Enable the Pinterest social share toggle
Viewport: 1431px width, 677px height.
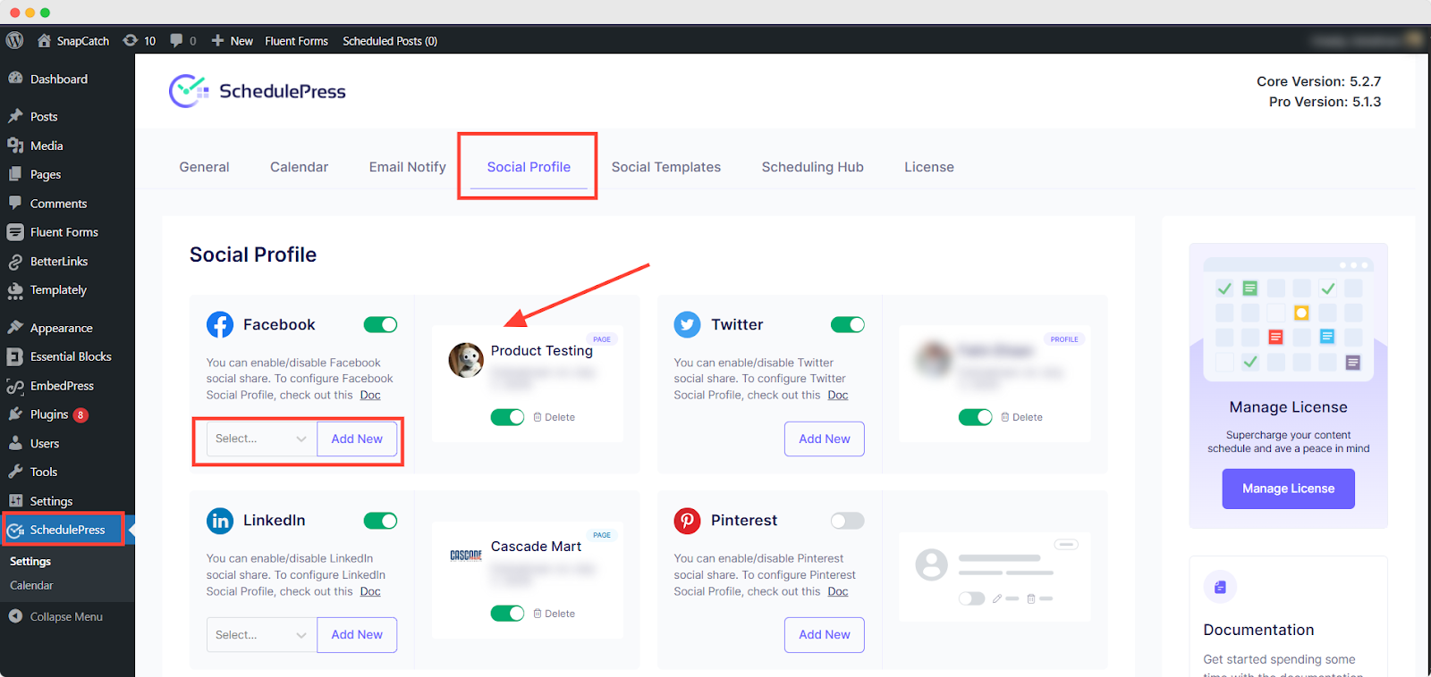click(x=847, y=521)
